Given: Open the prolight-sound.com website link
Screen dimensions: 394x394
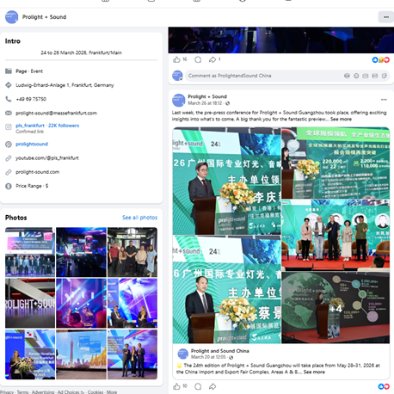Looking at the screenshot, I should click(x=38, y=172).
